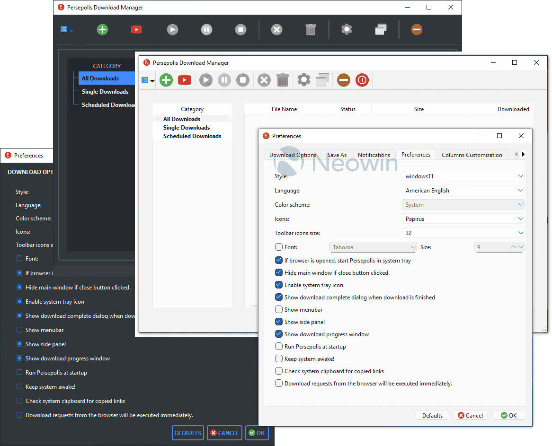Switch to Download Options tab
This screenshot has height=446, width=552.
point(293,155)
